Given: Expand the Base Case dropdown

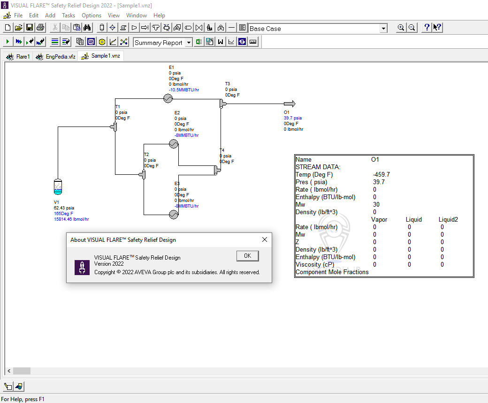Looking at the screenshot, I should point(383,29).
